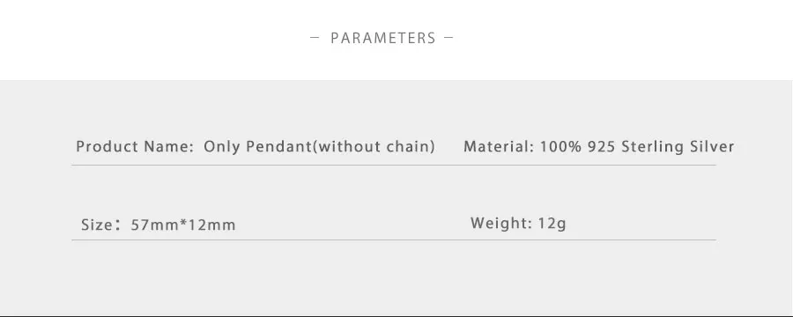Click the '(without chain)' note

[374, 147]
